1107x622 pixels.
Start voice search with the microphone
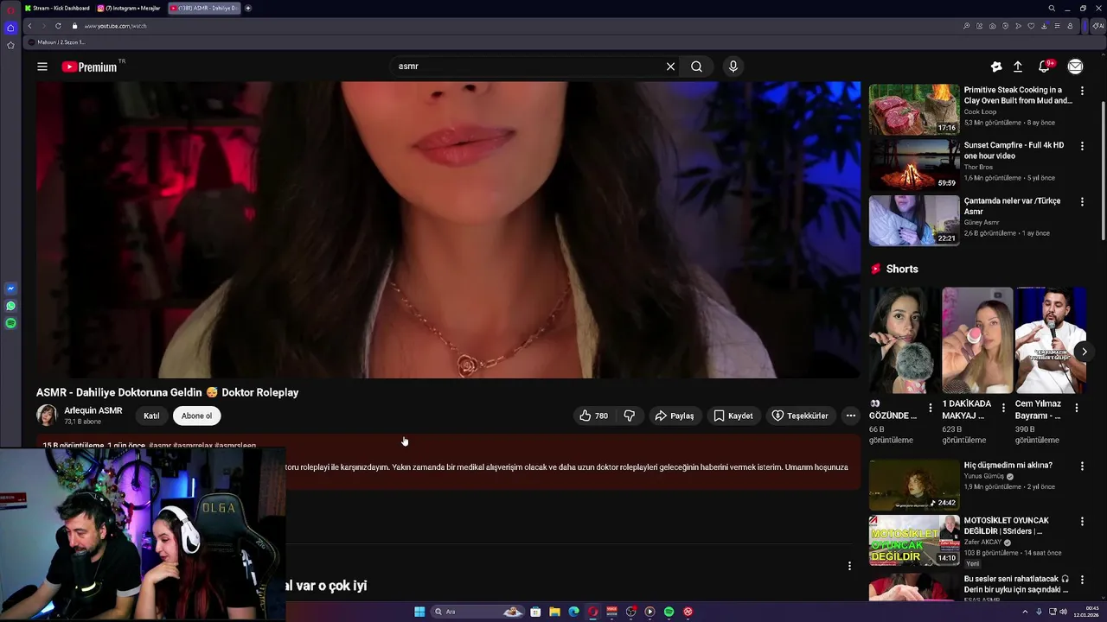(733, 67)
